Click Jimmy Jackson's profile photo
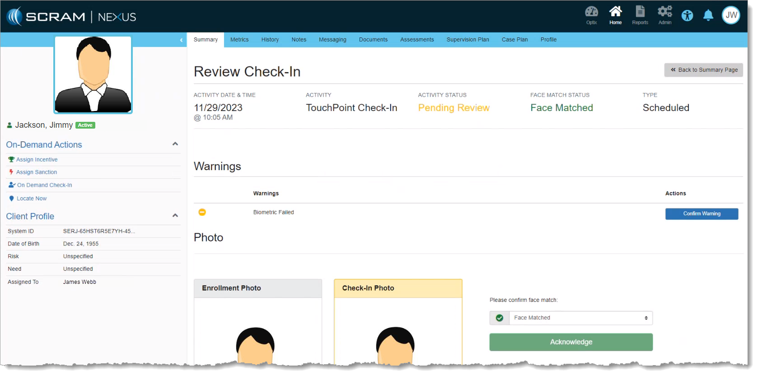The image size is (757, 375). click(93, 75)
